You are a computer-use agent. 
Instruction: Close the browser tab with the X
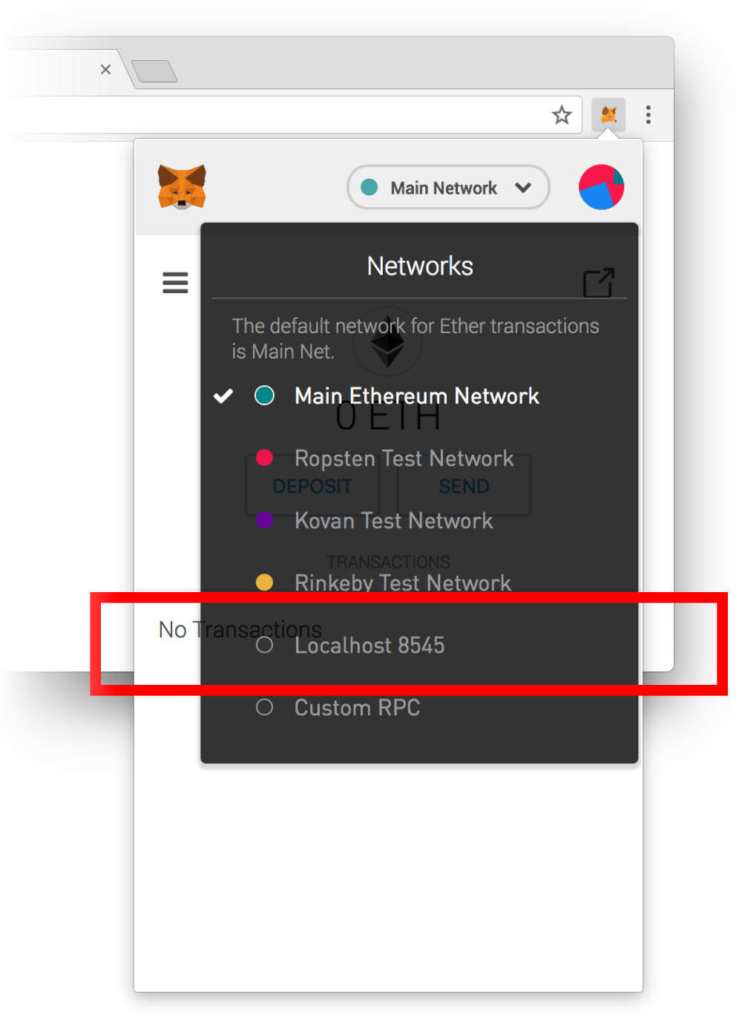pos(105,69)
